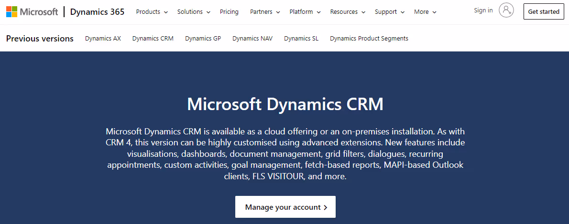Click the Previous versions heading

coord(40,38)
